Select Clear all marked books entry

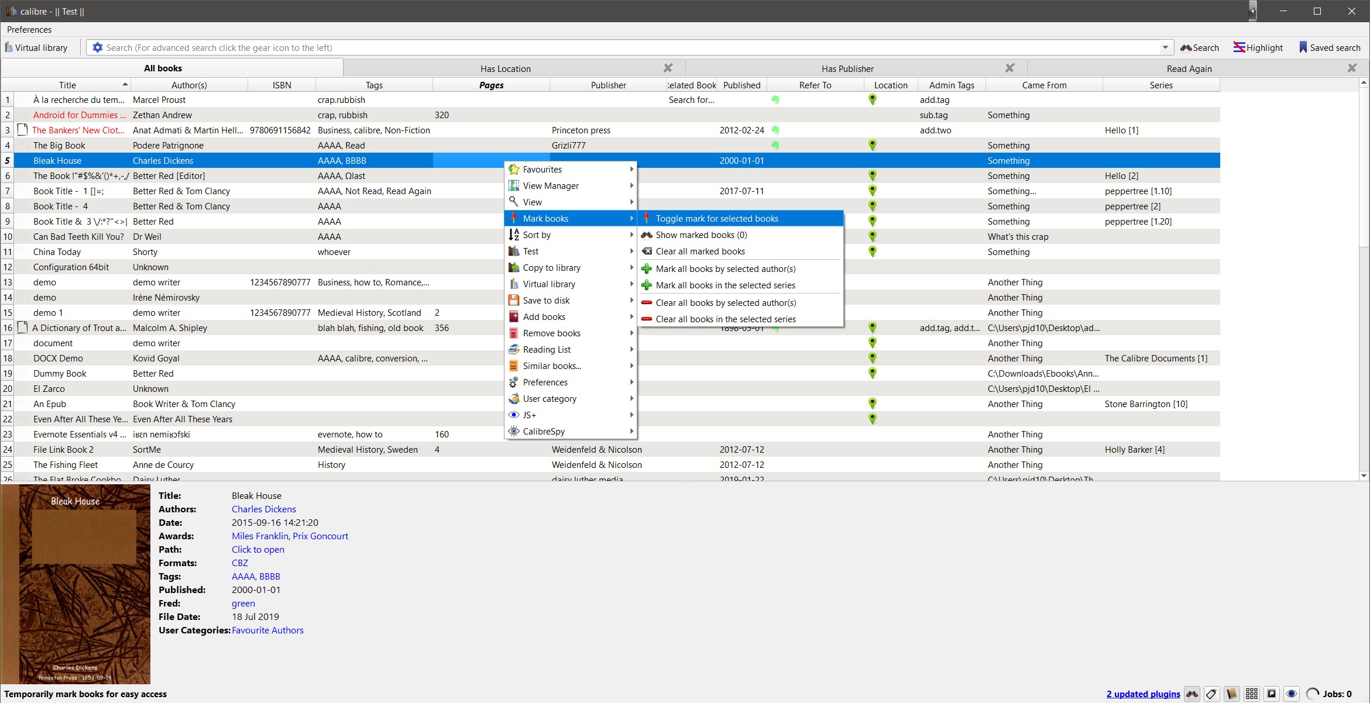700,251
